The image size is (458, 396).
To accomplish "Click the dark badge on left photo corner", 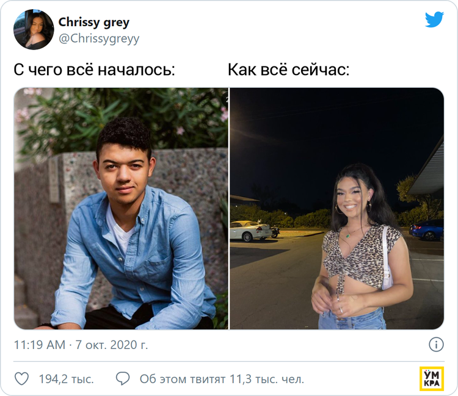I will pyautogui.click(x=225, y=99).
